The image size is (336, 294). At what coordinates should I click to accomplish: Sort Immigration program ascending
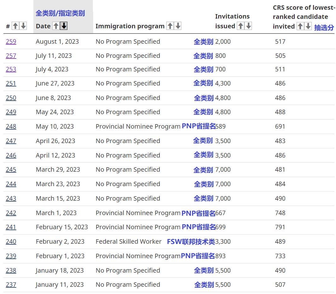(x=170, y=26)
